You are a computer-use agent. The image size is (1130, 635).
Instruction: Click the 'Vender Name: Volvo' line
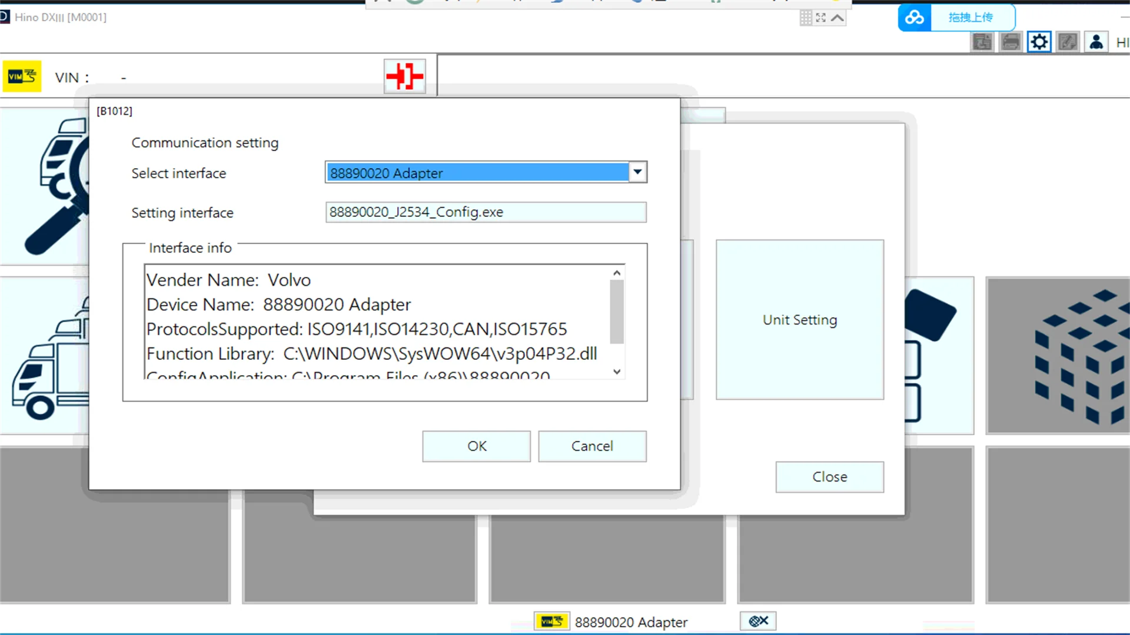click(229, 280)
